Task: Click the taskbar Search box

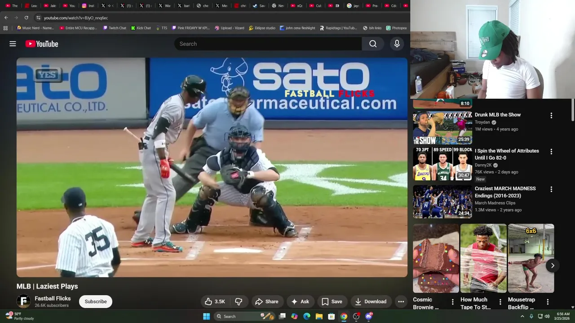Action: tap(244, 316)
